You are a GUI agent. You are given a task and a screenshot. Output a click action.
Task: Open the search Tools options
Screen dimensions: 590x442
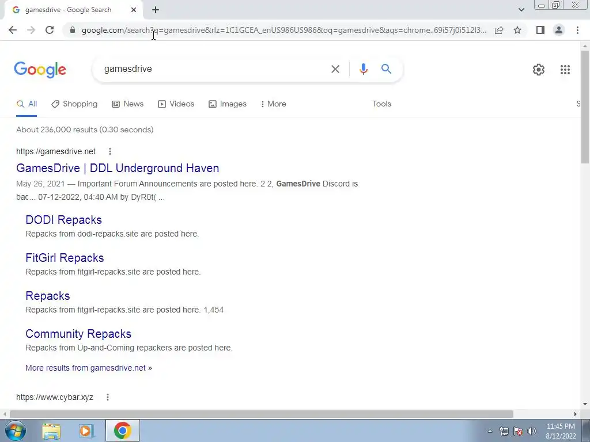click(381, 104)
